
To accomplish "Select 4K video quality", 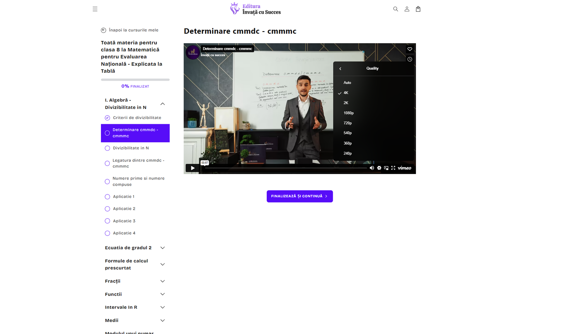I will (x=373, y=93).
